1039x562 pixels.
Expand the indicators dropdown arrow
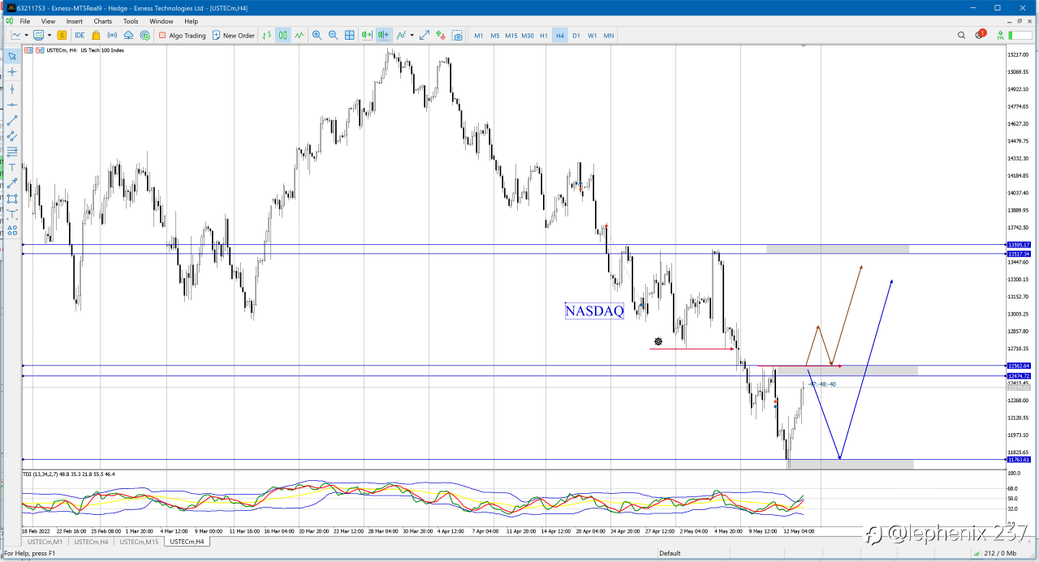412,36
